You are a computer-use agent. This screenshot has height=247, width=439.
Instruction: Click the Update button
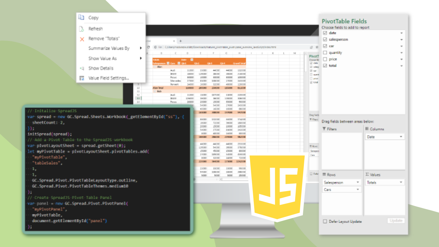[396, 221]
